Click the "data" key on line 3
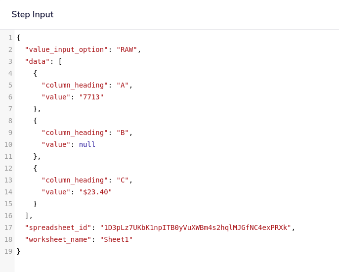Screen dimensions: 339x272 (x=37, y=61)
